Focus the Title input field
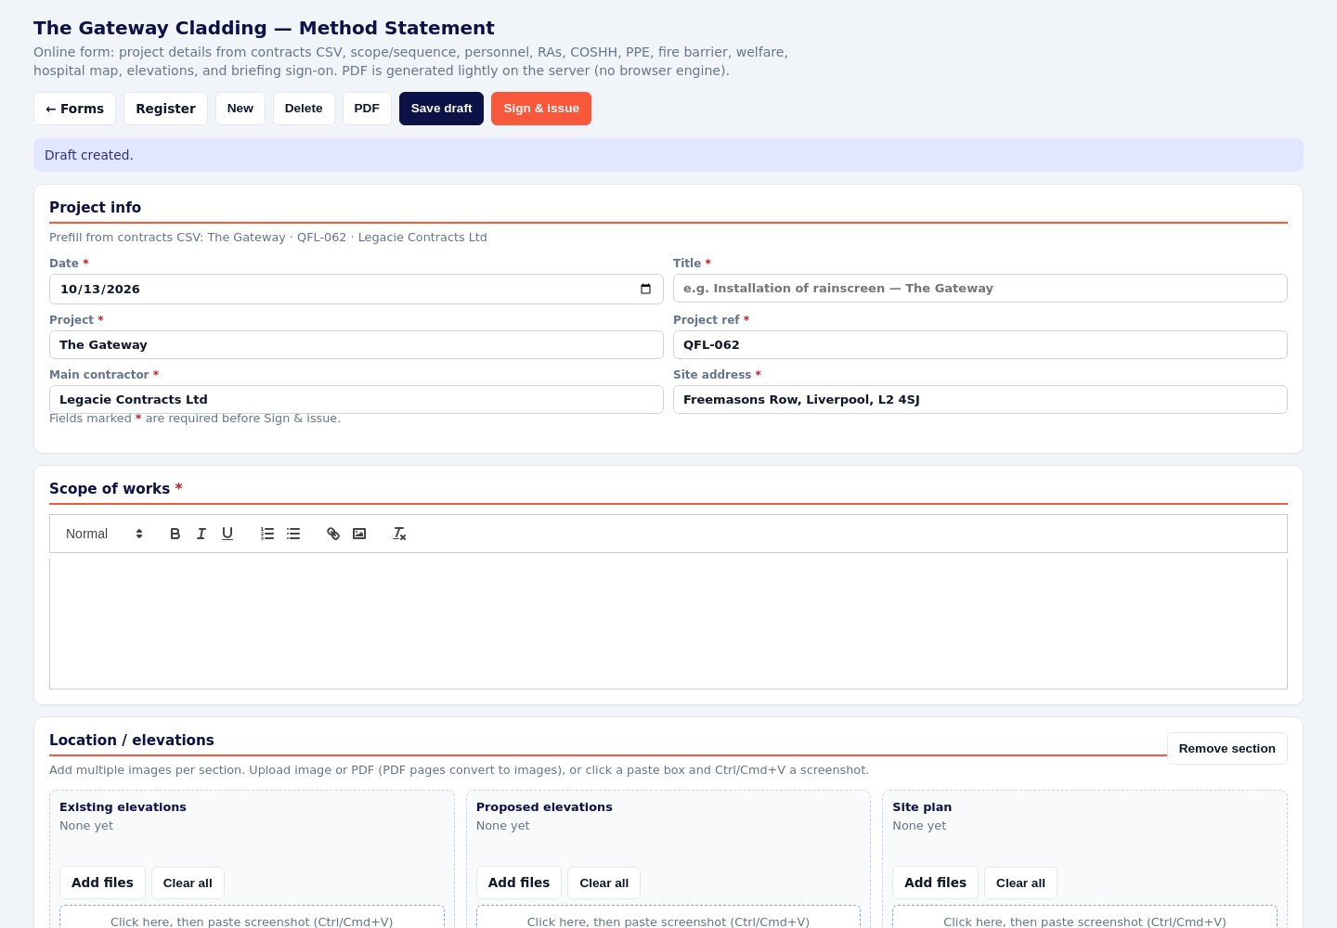Viewport: 1337px width, 928px height. pyautogui.click(x=980, y=289)
